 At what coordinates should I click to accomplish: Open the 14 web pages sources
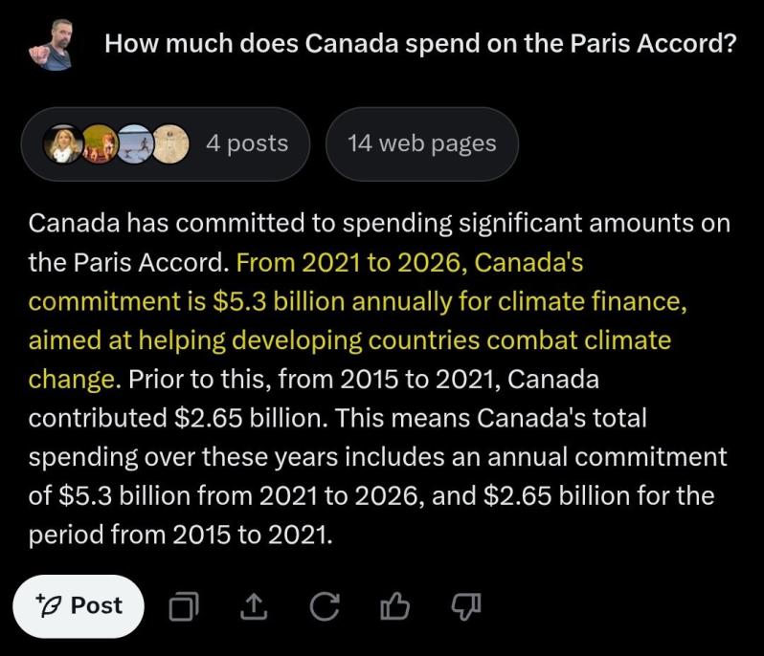pos(421,144)
